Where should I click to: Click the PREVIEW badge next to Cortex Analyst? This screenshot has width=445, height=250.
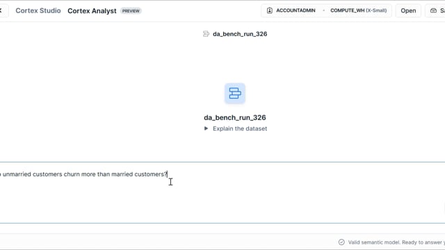tap(131, 11)
